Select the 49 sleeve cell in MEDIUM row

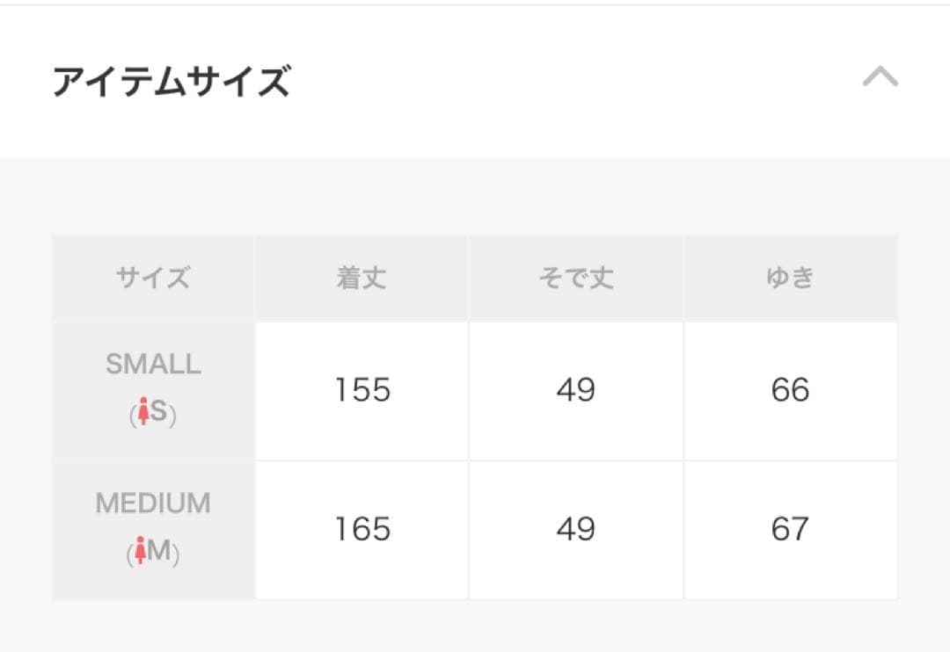(x=575, y=530)
